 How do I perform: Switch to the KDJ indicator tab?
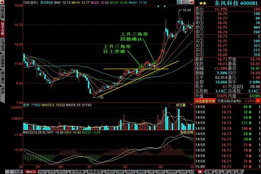(42, 172)
